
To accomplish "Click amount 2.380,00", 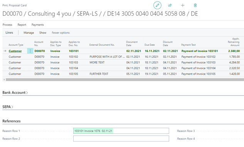I will 234,51.
